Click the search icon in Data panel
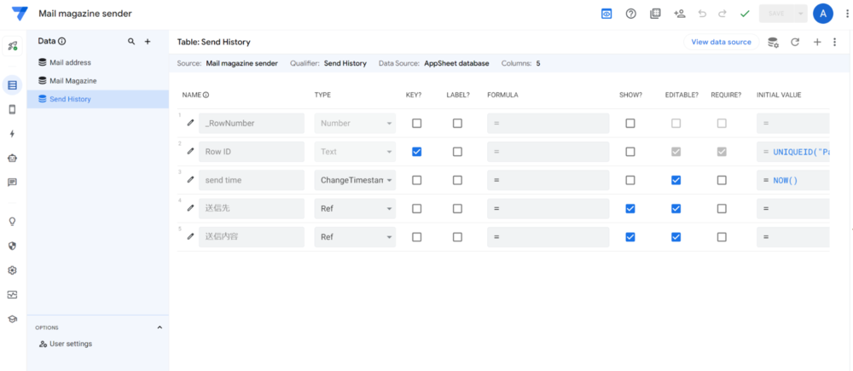This screenshot has width=853, height=371. point(131,41)
